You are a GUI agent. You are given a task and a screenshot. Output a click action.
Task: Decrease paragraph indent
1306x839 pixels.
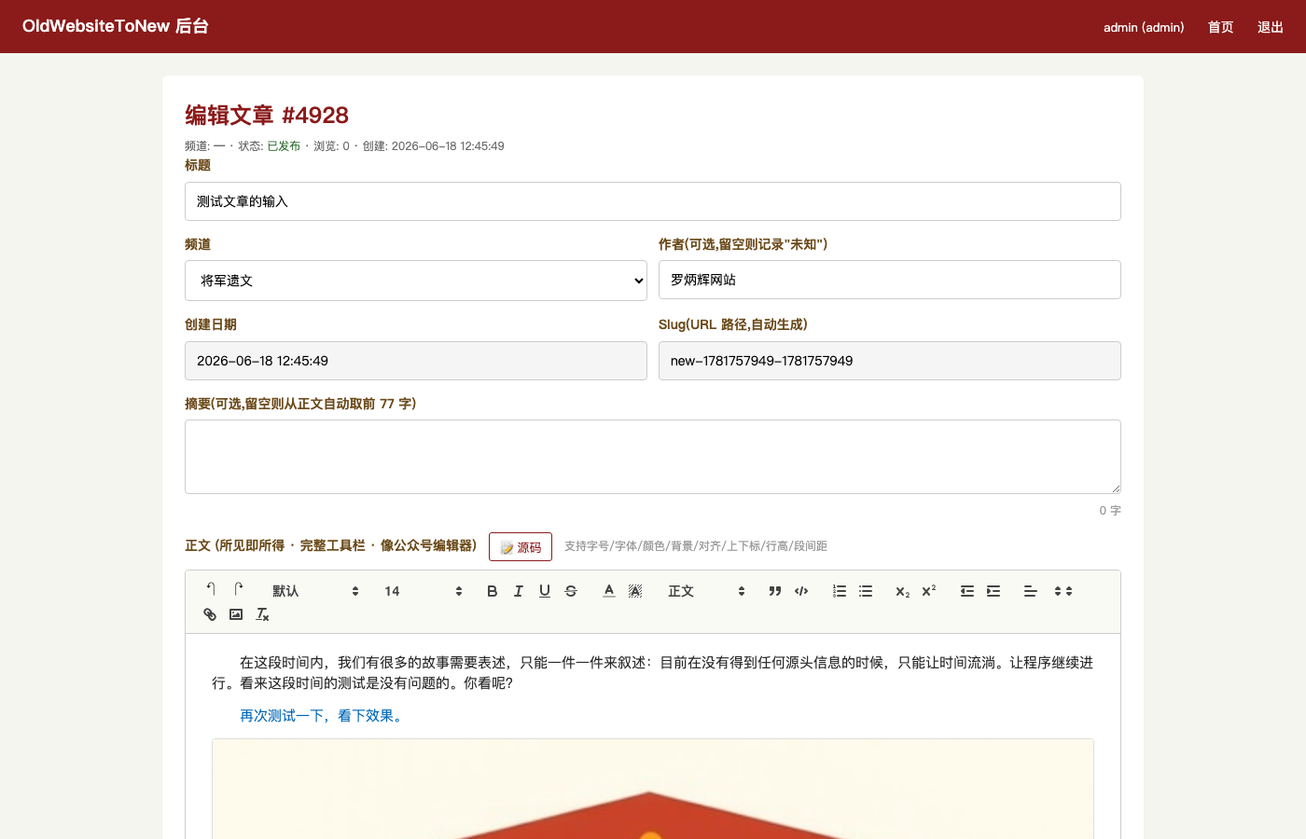(967, 591)
